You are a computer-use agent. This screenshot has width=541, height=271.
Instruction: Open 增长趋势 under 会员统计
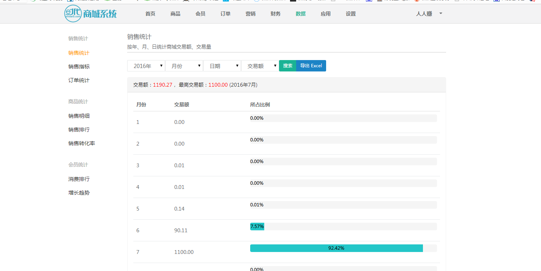79,193
